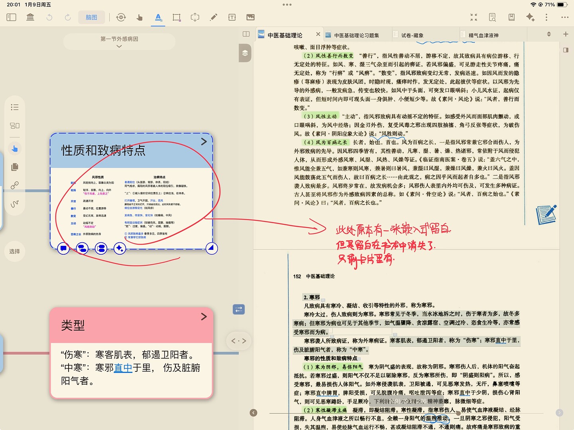Screen dimensions: 574x430
Task: Open the 试卷-藏象 tab
Action: 412,35
